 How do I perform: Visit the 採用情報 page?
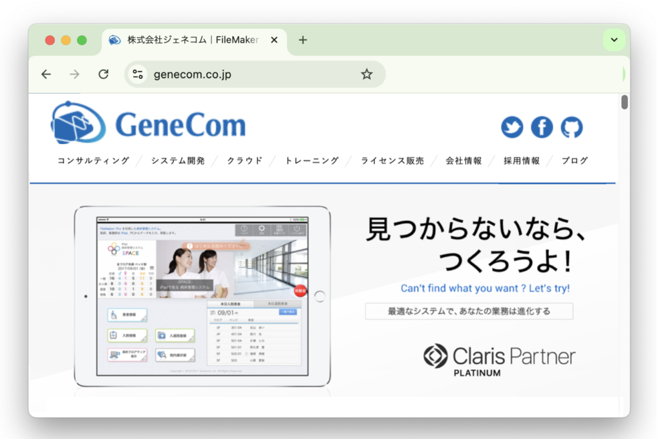pos(522,161)
